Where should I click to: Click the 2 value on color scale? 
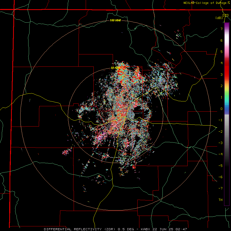click(x=222, y=86)
